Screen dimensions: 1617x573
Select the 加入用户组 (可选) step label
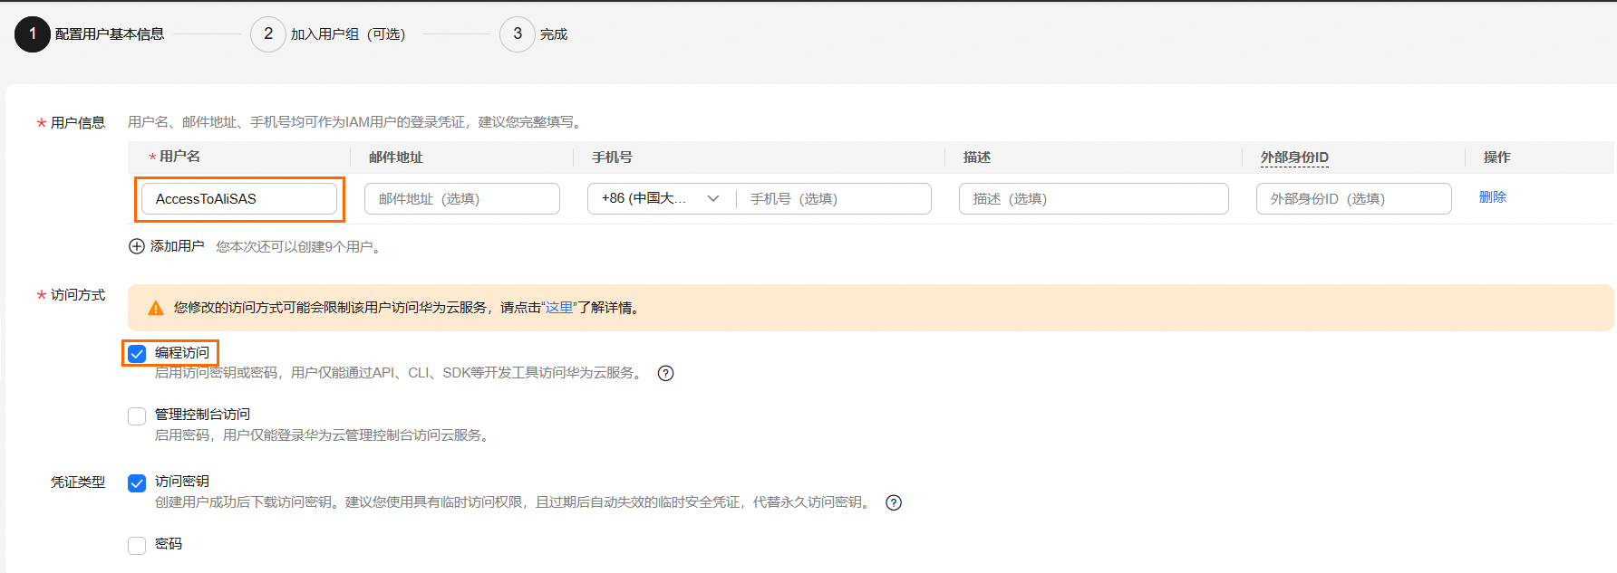point(348,34)
